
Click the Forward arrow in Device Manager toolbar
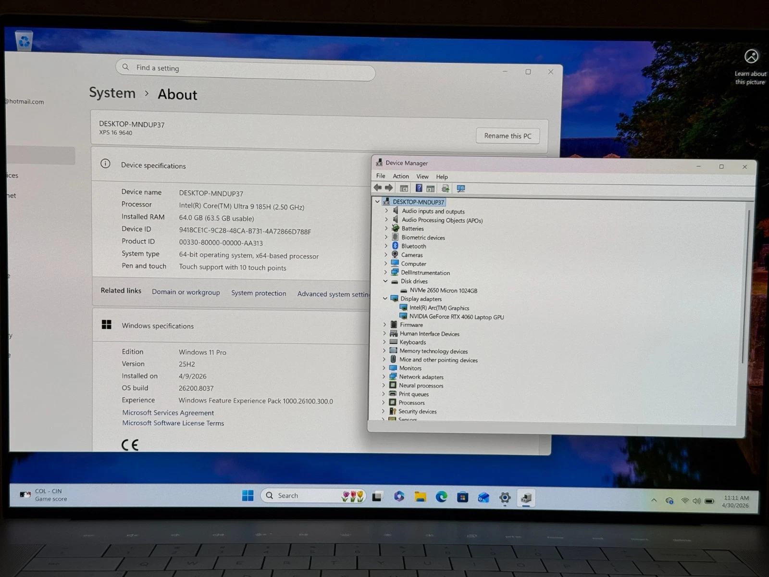[389, 188]
